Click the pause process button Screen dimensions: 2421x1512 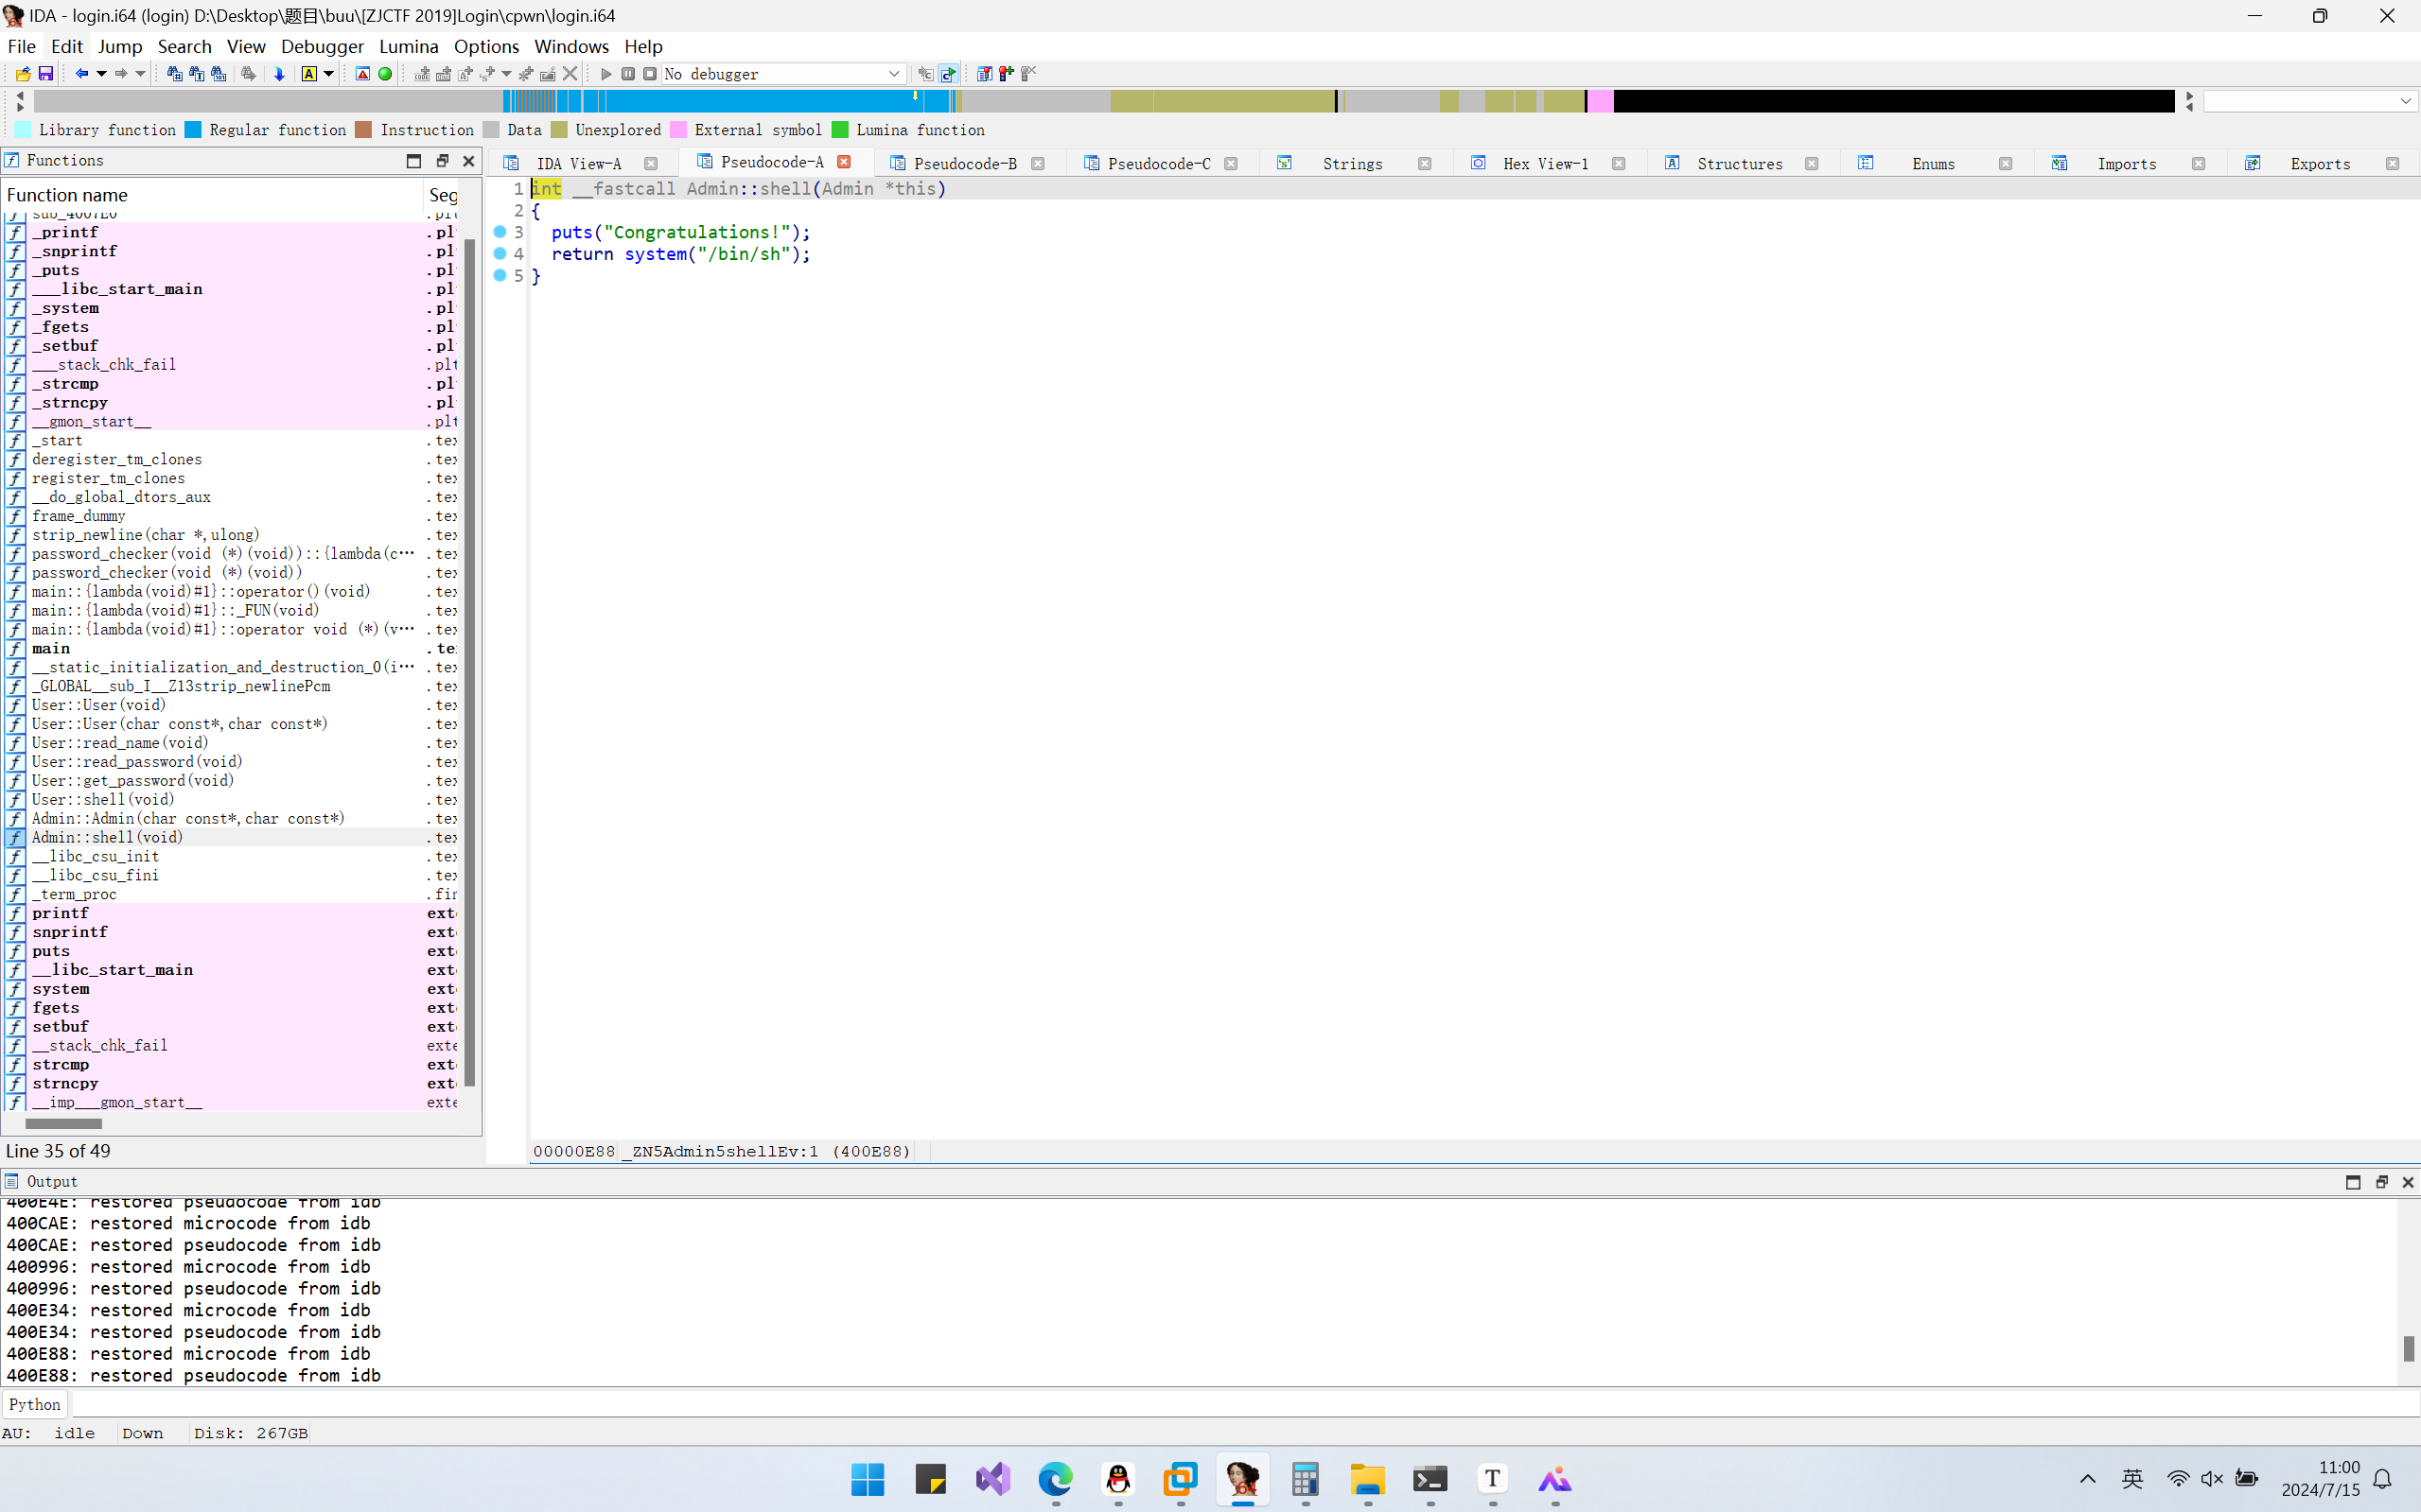pyautogui.click(x=628, y=74)
